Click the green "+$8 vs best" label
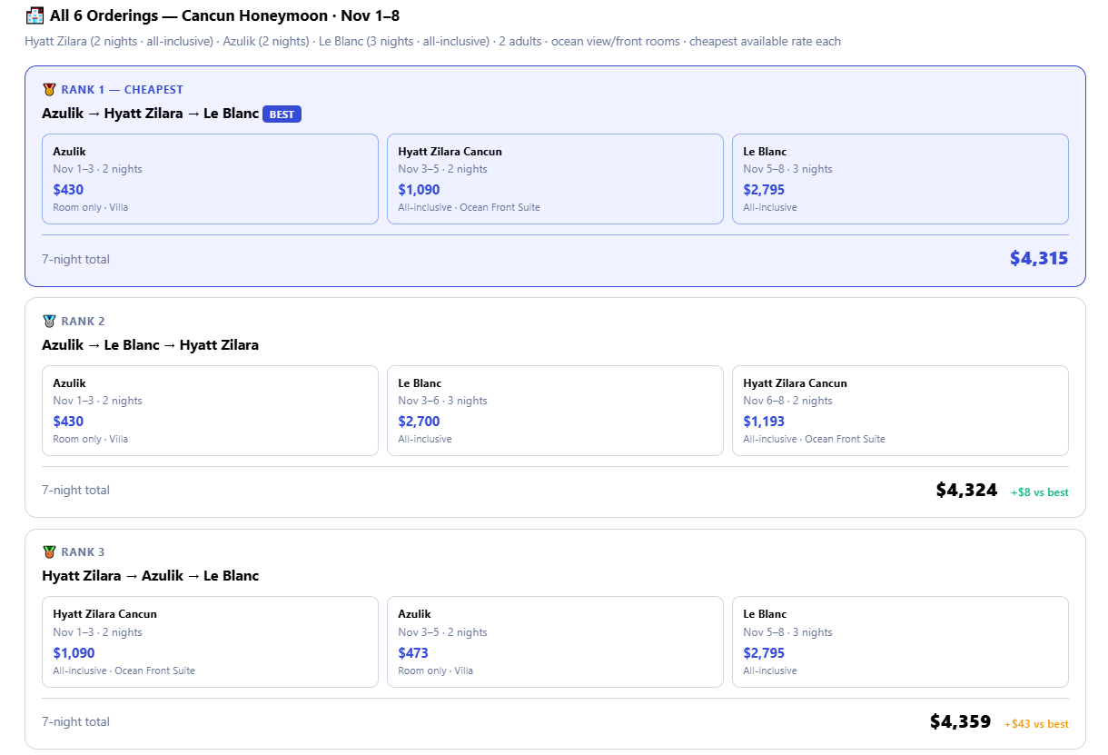The image size is (1108, 755). click(x=1040, y=492)
